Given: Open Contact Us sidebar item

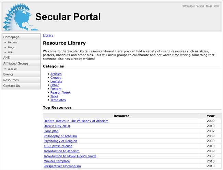Looking at the screenshot, I should click(11, 86).
